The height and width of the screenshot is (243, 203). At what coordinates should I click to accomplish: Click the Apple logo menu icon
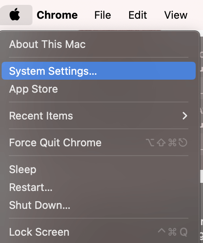click(15, 15)
